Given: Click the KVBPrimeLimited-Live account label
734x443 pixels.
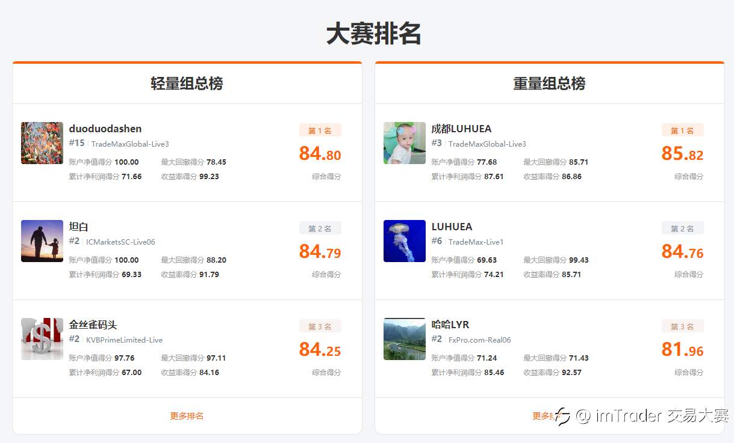Looking at the screenshot, I should click(x=124, y=340).
